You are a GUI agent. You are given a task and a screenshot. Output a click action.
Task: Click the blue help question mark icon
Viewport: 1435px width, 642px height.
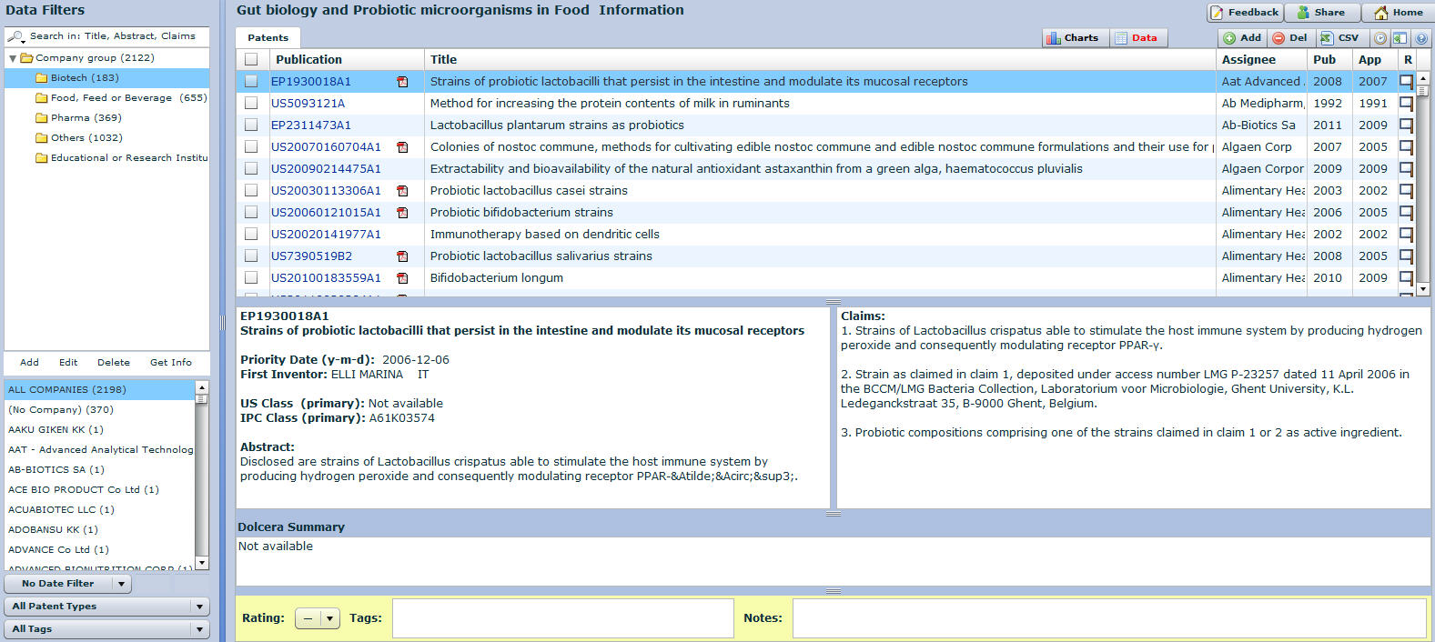pos(1421,38)
